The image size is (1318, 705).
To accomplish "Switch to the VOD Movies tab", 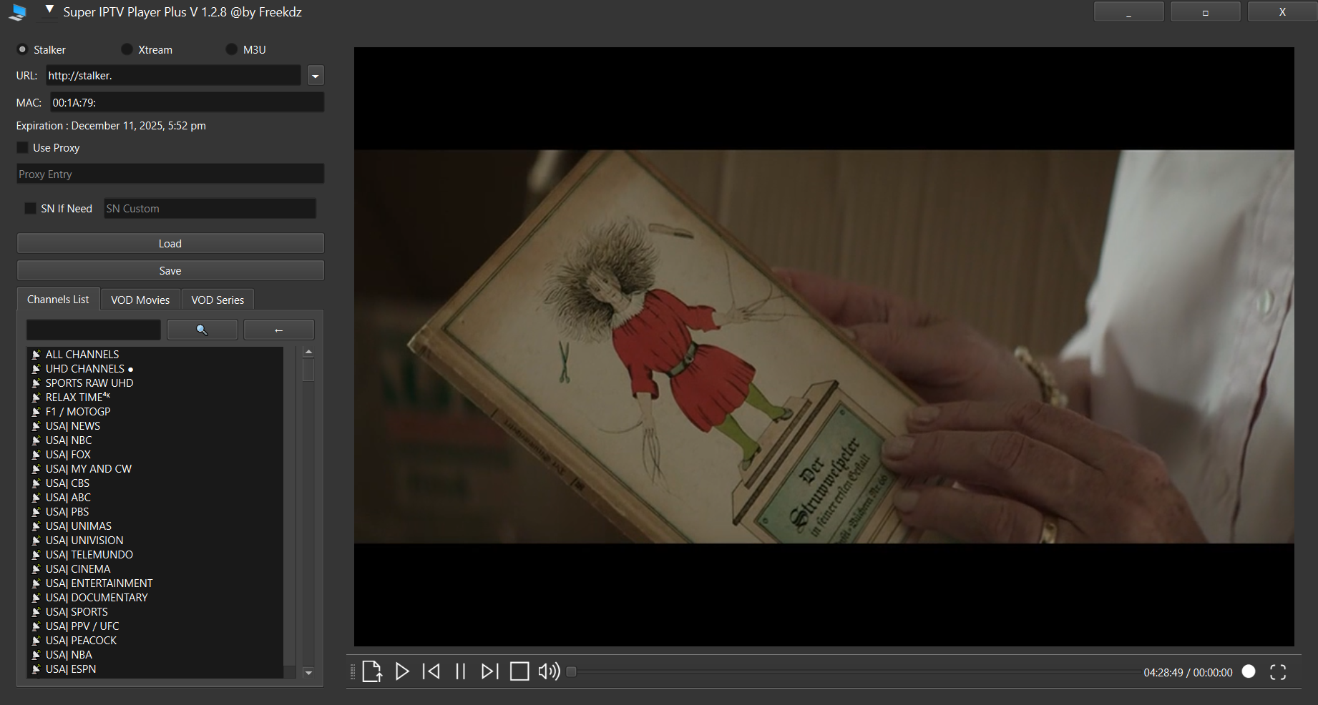I will (140, 300).
